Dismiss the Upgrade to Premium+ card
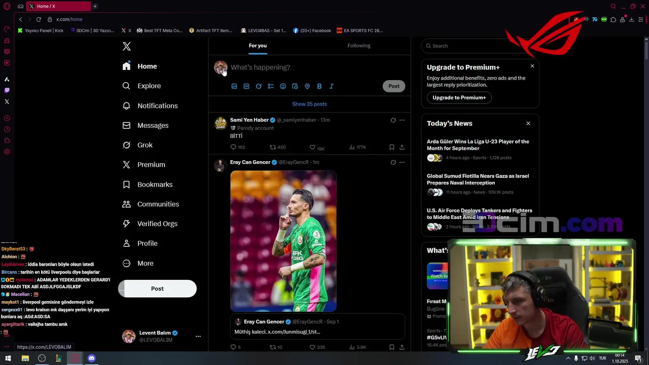This screenshot has height=365, width=649. 532,66
